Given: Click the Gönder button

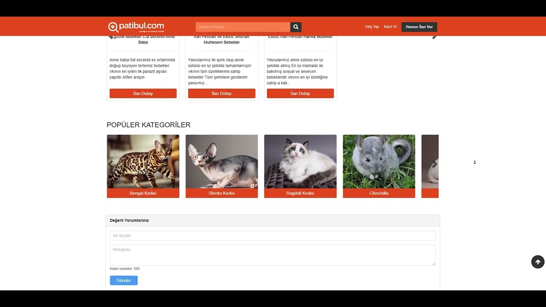Looking at the screenshot, I should [x=124, y=281].
